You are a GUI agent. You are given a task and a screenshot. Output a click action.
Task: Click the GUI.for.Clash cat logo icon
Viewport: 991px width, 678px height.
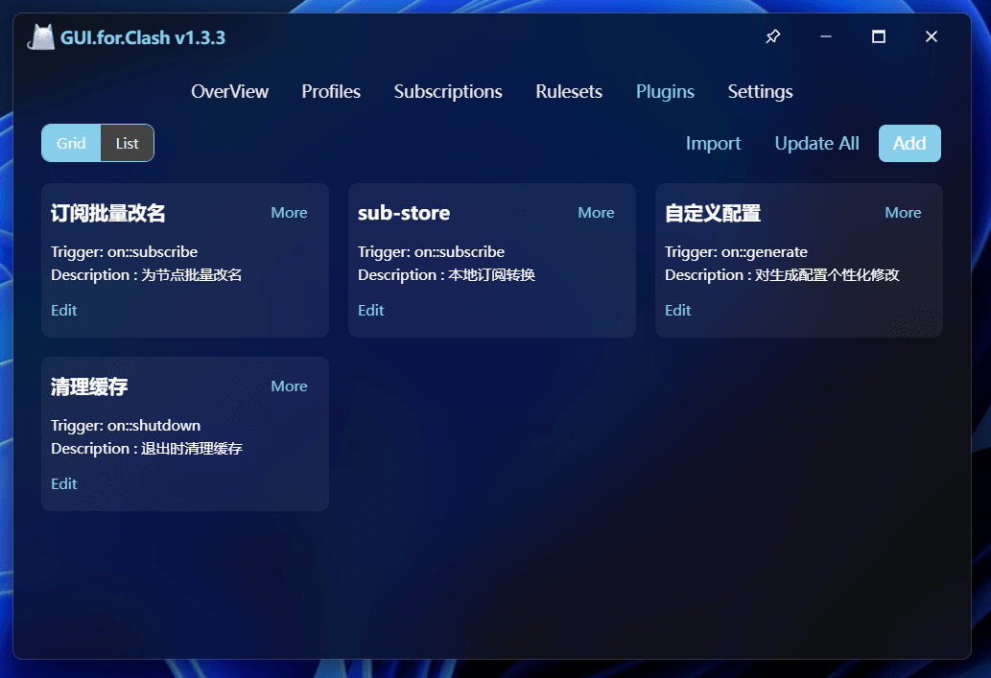[x=41, y=36]
